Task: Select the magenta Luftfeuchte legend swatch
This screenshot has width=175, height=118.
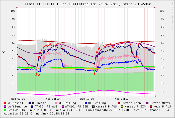Action: point(5,106)
